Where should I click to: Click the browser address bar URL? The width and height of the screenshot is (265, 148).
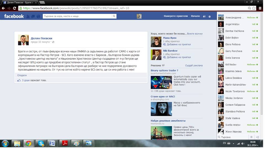pyautogui.click(x=76, y=8)
